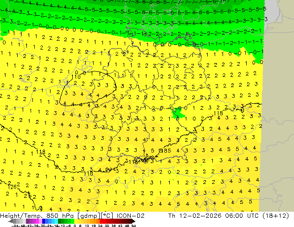The height and width of the screenshot is (227, 294).
Task: Click the yellow swatch in the temperature legend
Action: [x=76, y=221]
